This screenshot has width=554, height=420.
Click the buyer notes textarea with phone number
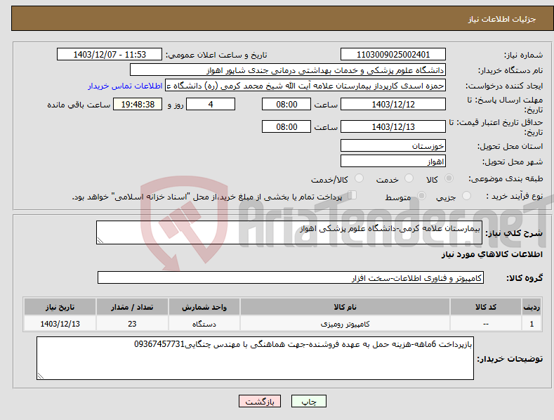click(x=255, y=358)
